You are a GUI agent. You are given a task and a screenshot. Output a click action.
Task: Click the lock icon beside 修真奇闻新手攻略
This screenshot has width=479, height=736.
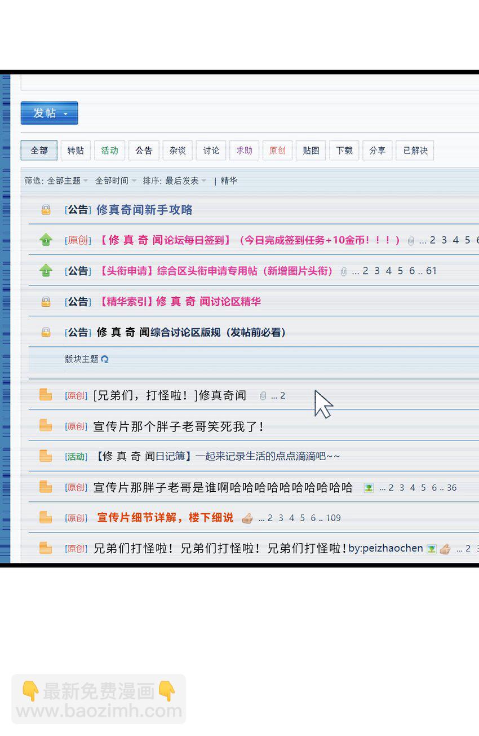[x=46, y=210]
